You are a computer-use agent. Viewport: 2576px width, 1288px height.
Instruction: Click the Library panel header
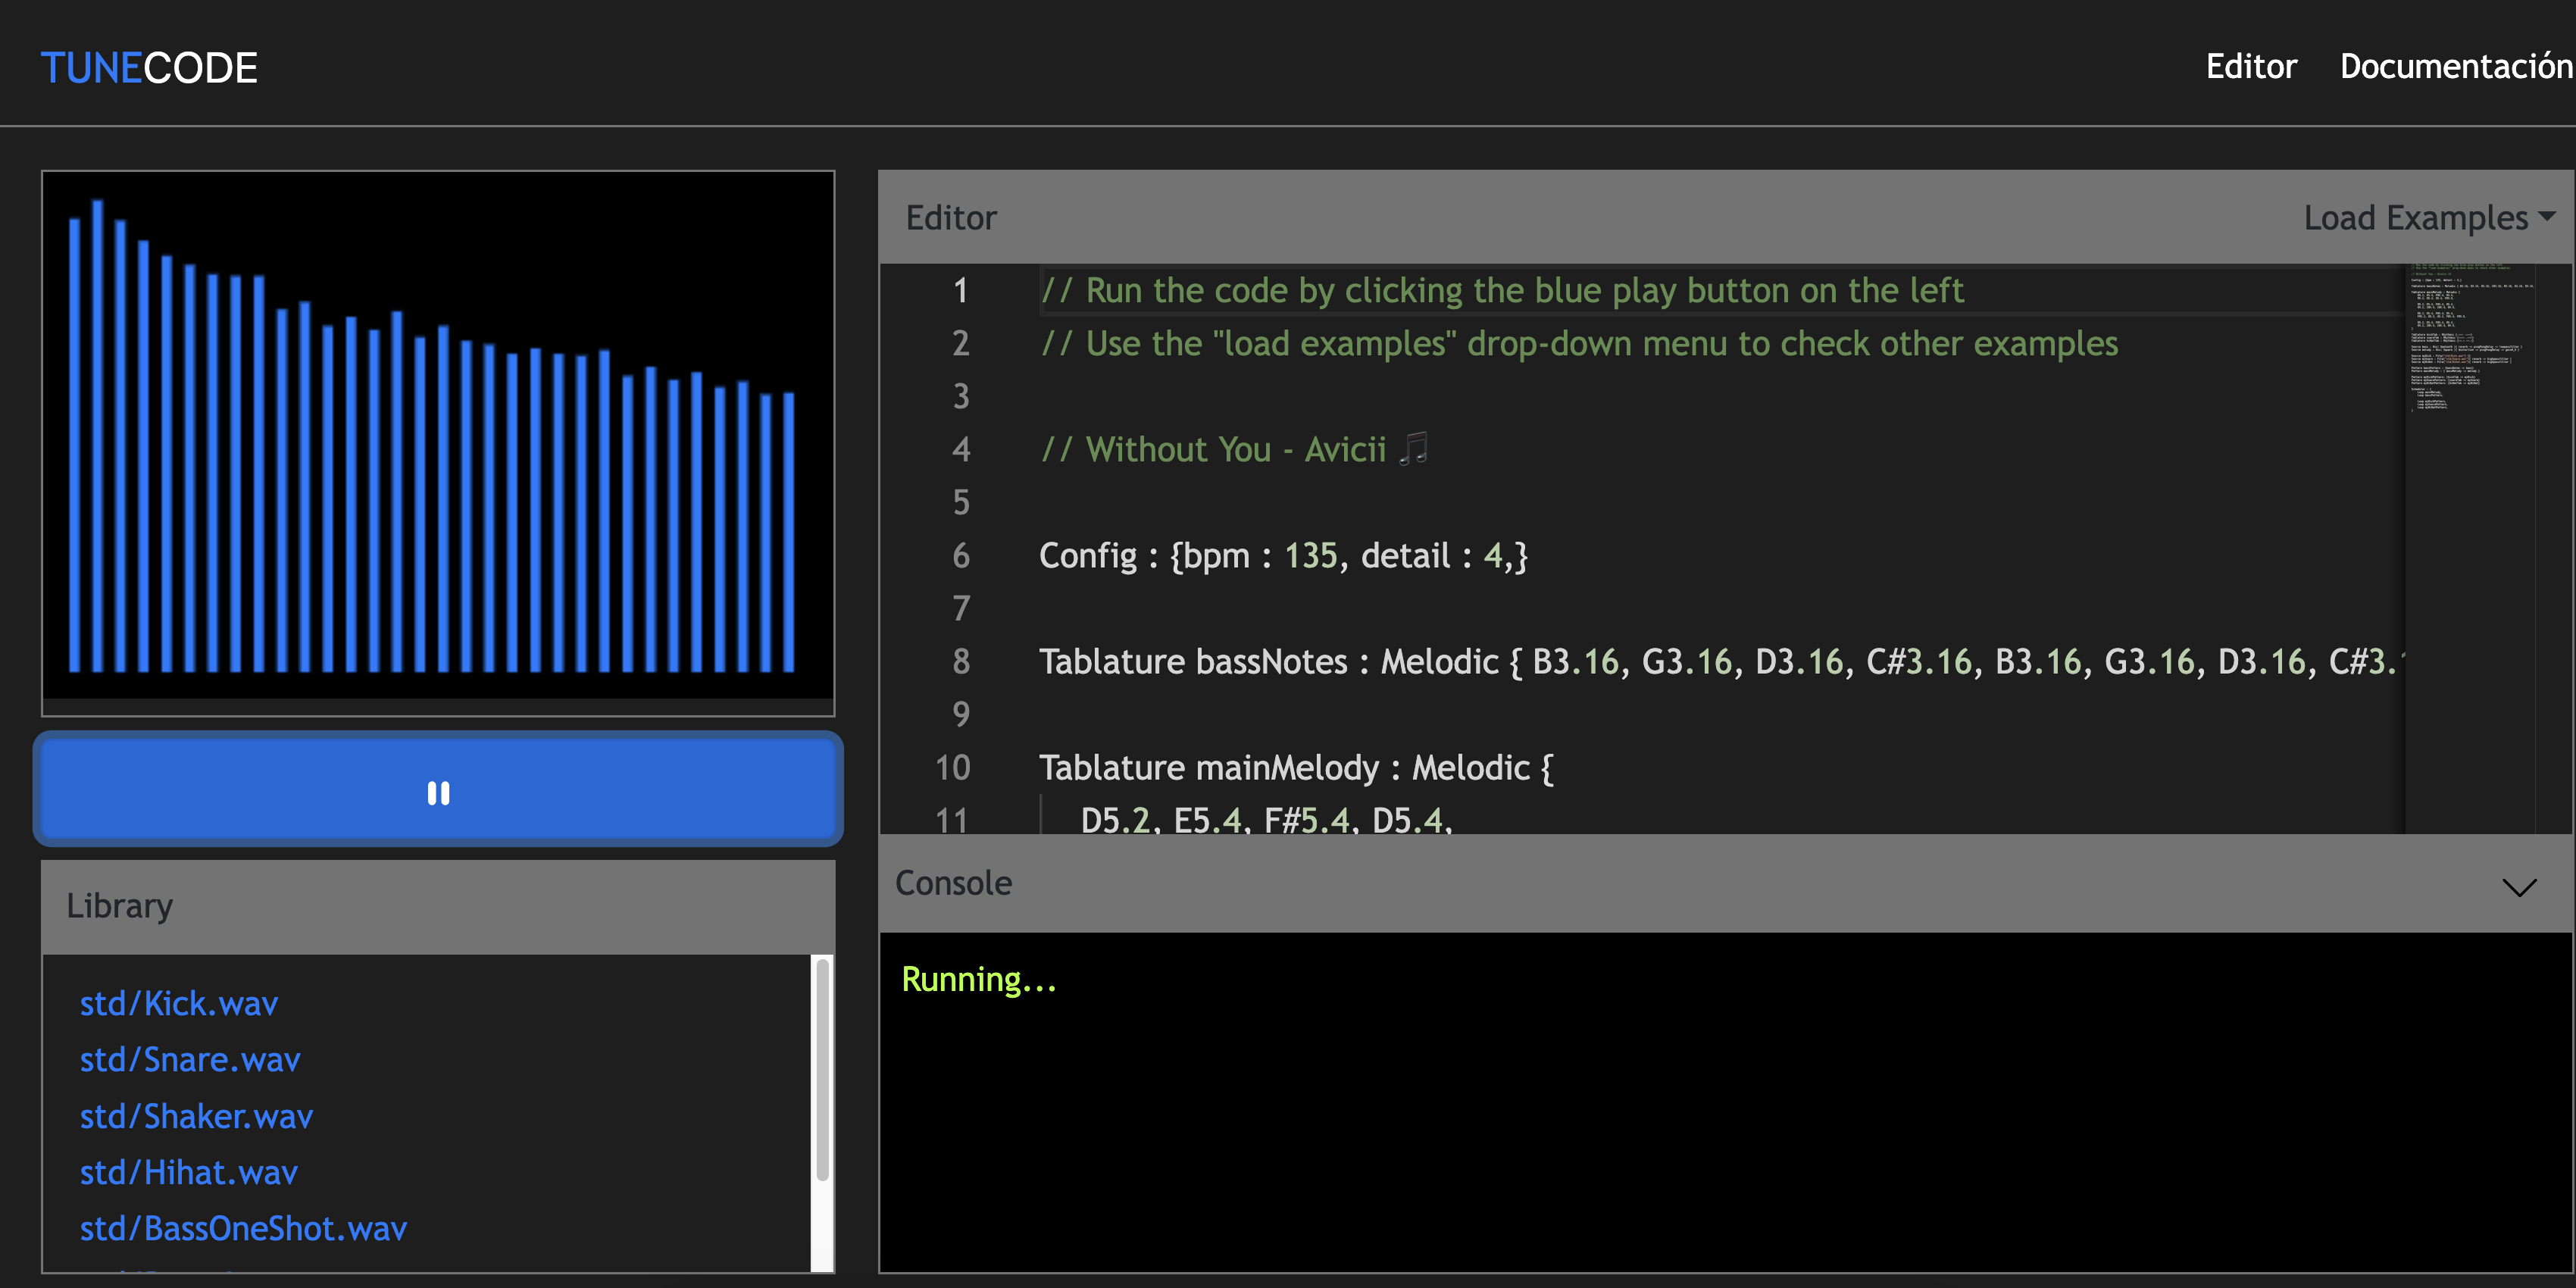(438, 906)
